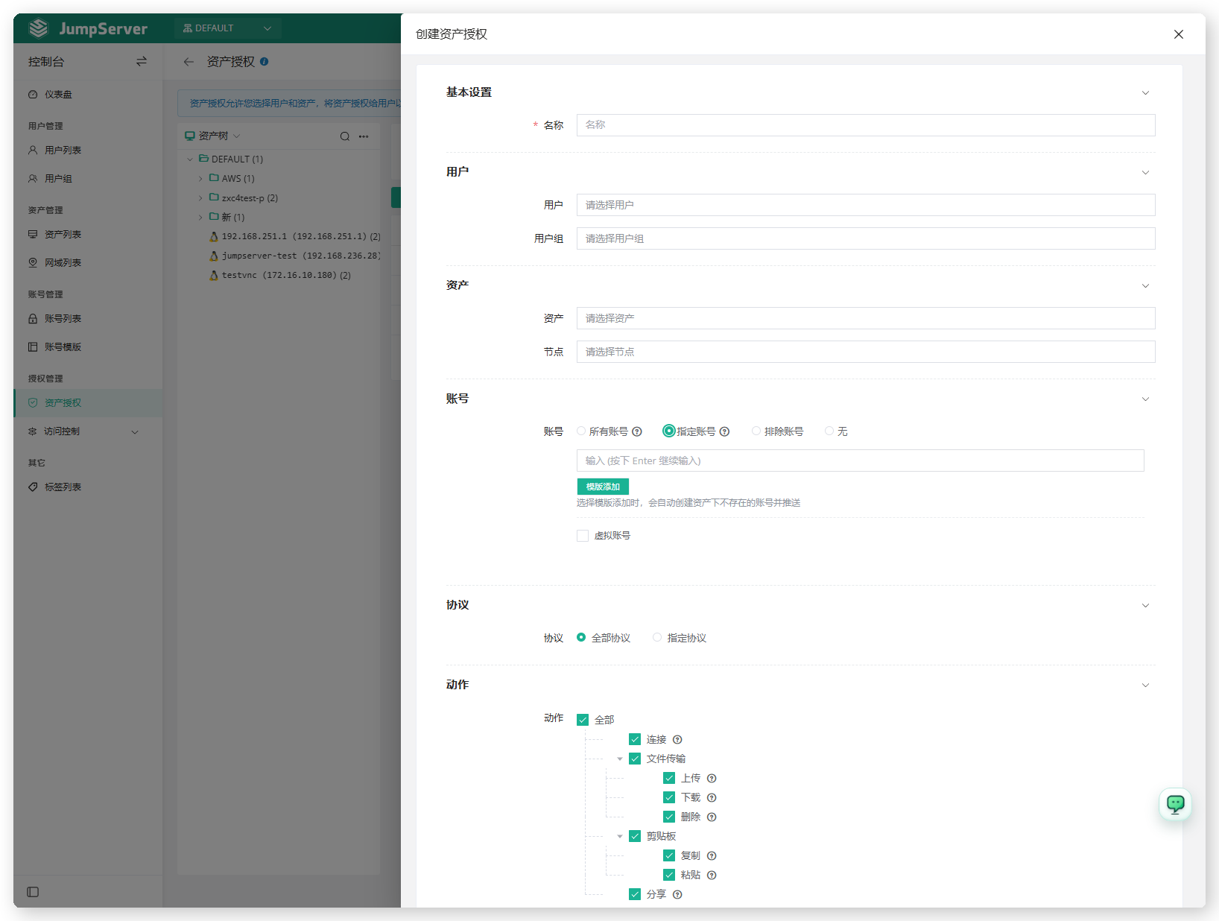Collapse the 账号 section chevron

1145,399
